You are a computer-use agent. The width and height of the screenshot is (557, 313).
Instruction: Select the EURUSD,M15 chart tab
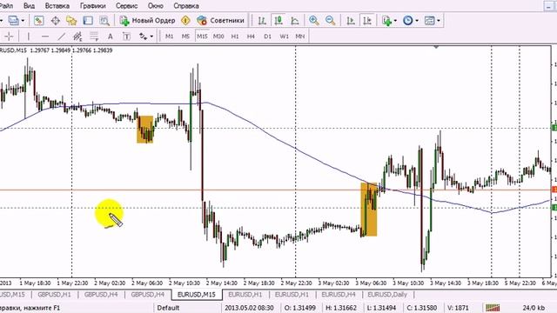coord(197,295)
